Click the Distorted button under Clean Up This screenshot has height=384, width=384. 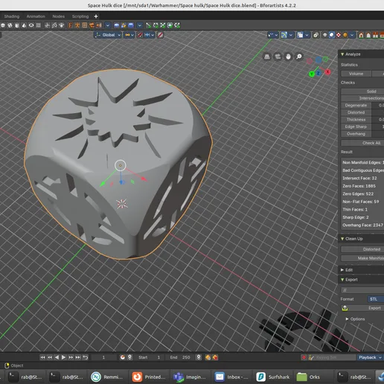[x=362, y=249]
